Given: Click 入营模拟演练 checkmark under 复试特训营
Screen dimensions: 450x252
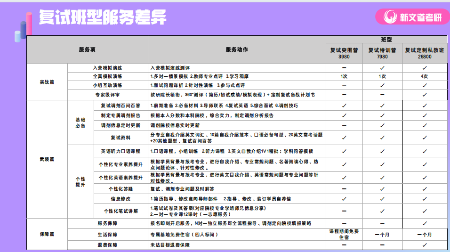Looking at the screenshot, I should point(382,68).
